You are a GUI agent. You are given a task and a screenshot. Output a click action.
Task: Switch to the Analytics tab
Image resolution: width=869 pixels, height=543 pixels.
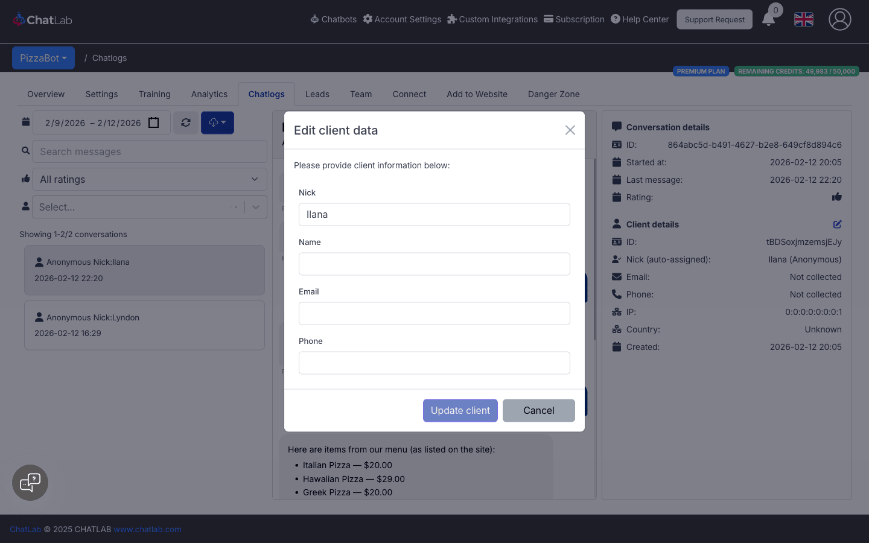click(x=209, y=94)
